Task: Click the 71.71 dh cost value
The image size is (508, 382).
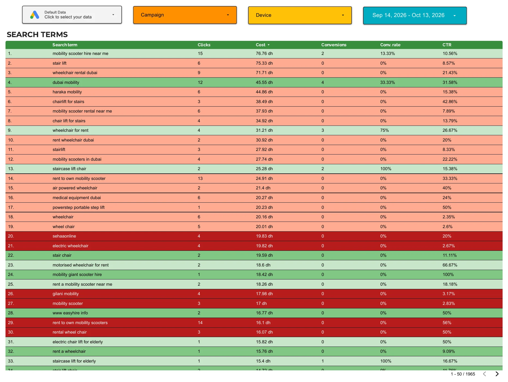Action: (264, 73)
